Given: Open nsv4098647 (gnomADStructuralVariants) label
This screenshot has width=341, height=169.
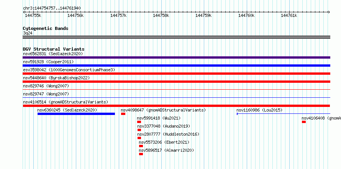Looking at the screenshot, I should [x=163, y=110].
